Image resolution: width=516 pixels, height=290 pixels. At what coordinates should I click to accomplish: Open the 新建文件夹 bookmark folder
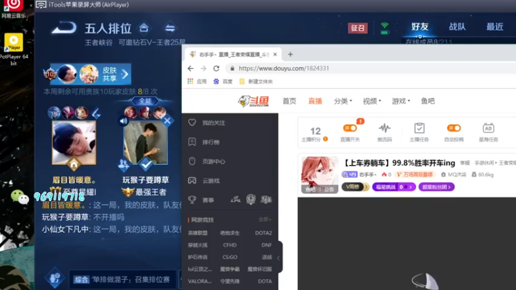(256, 82)
